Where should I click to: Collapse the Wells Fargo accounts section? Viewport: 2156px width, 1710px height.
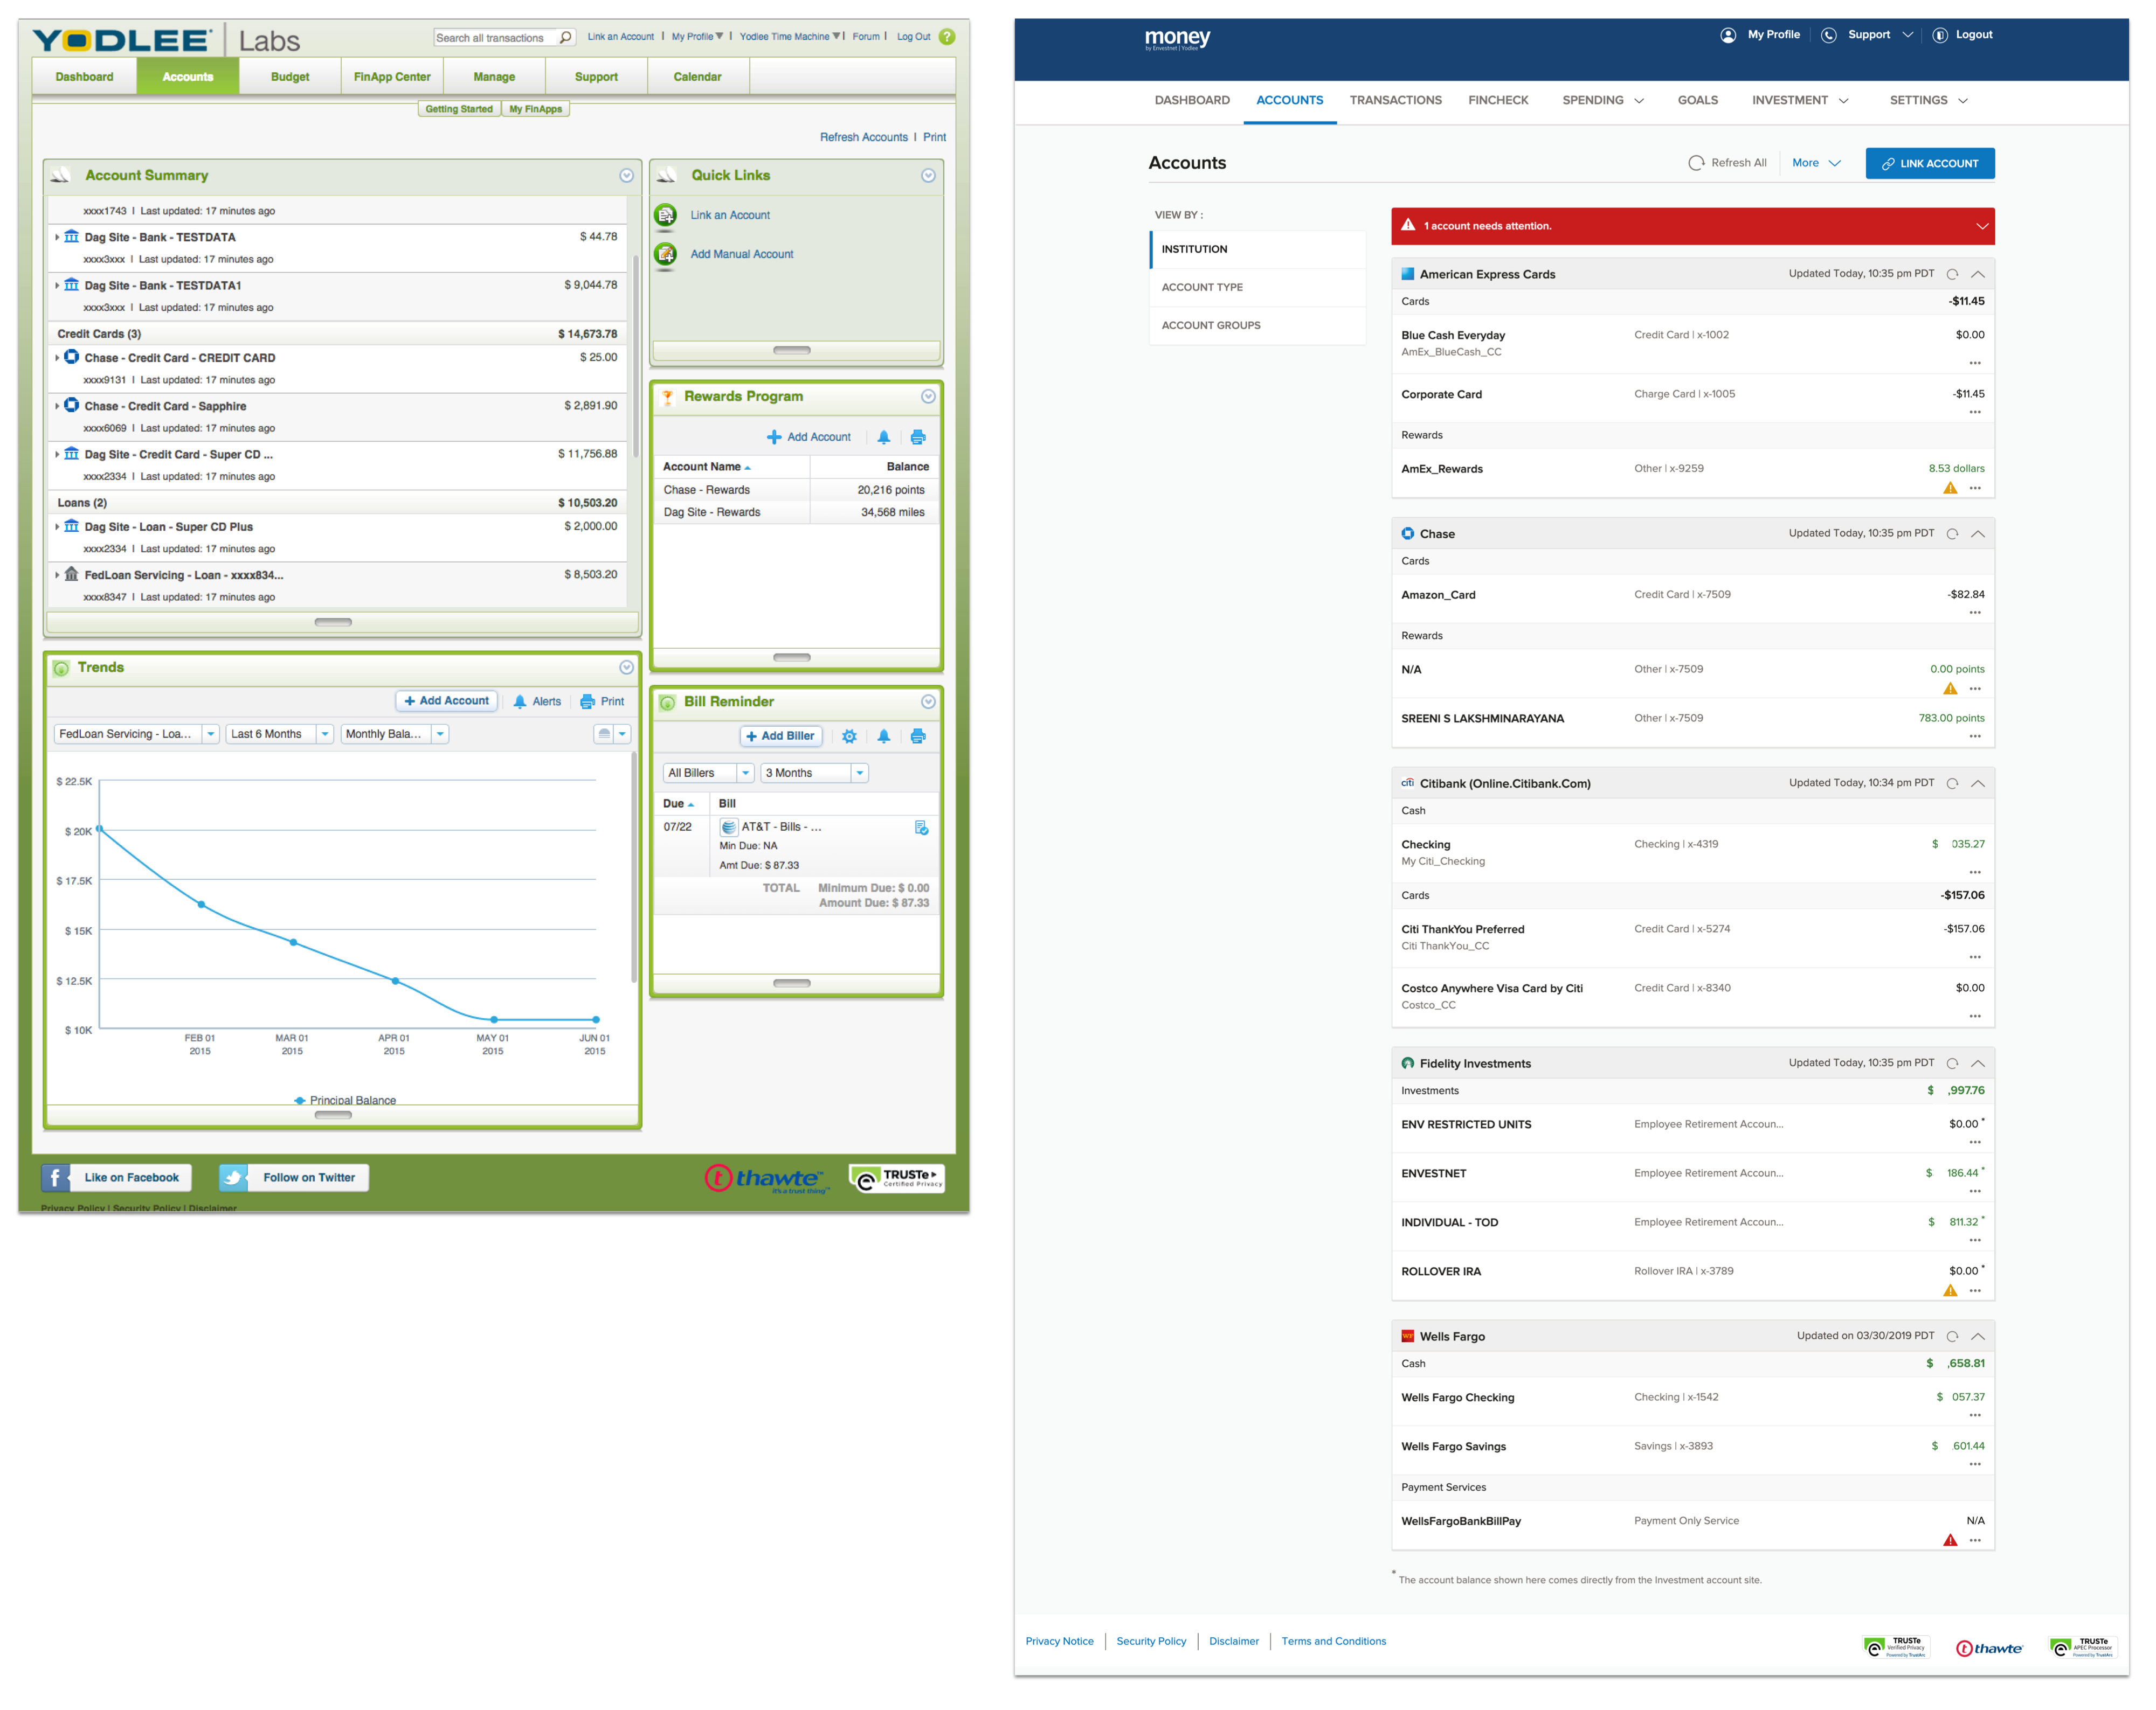[x=1977, y=1336]
